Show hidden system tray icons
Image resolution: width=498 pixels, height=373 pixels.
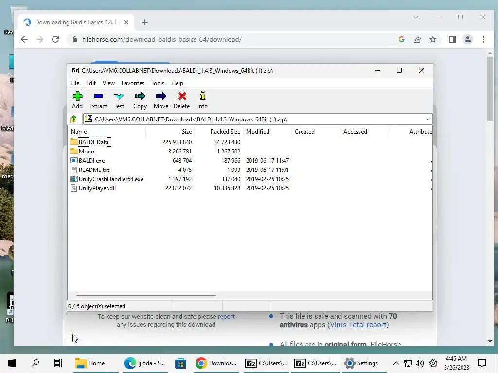click(x=396, y=363)
